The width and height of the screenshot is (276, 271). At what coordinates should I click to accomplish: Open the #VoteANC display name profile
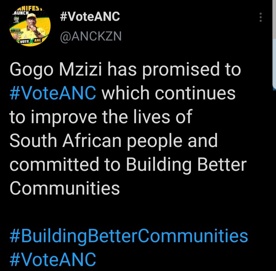click(90, 17)
